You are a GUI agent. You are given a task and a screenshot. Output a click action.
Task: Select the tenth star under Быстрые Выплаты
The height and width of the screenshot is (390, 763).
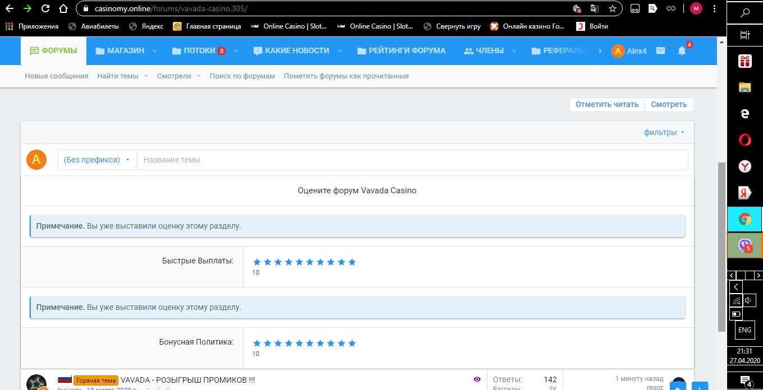coord(352,262)
